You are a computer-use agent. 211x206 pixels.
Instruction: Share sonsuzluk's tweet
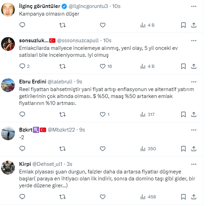point(194,66)
